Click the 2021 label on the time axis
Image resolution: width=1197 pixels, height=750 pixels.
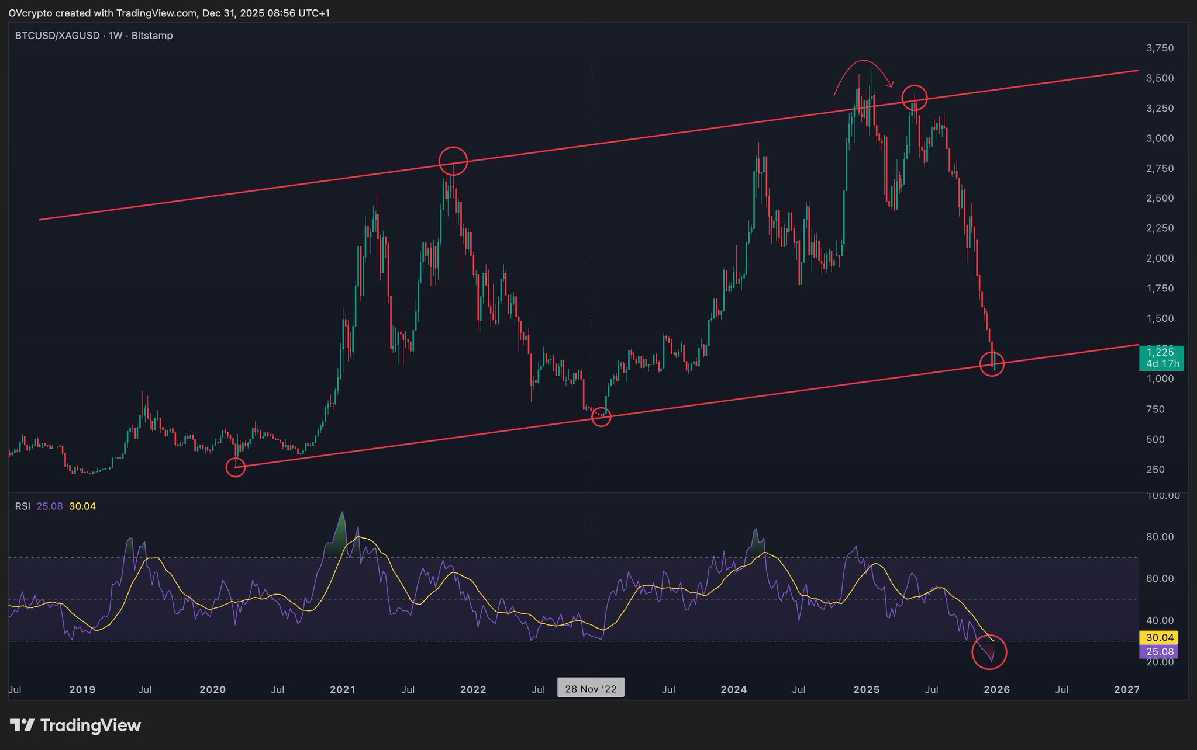(343, 689)
